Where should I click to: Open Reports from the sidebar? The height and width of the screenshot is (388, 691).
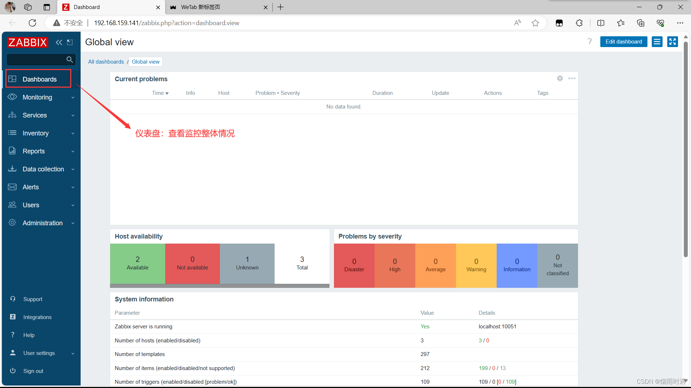[x=33, y=151]
